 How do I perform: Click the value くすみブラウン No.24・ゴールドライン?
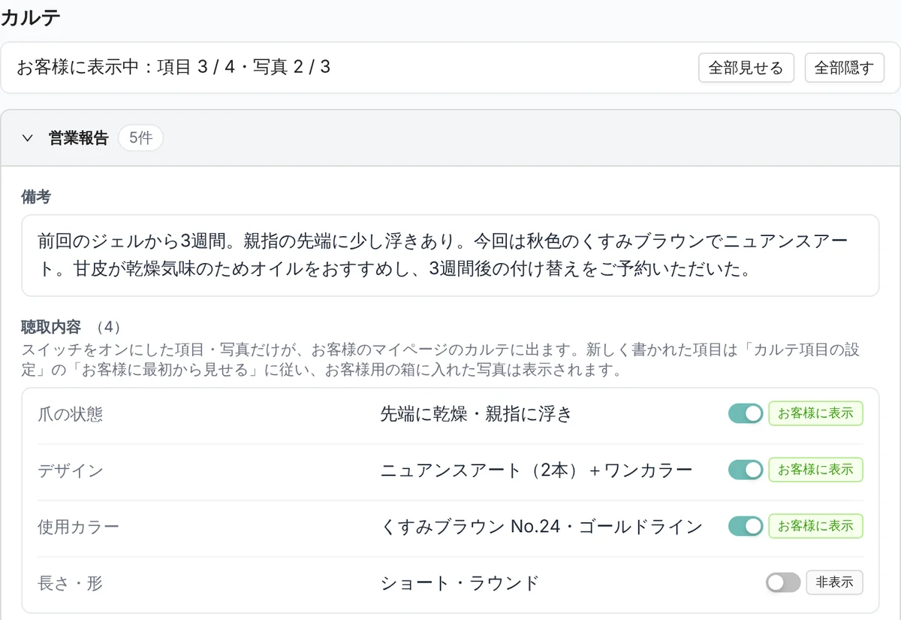click(541, 527)
